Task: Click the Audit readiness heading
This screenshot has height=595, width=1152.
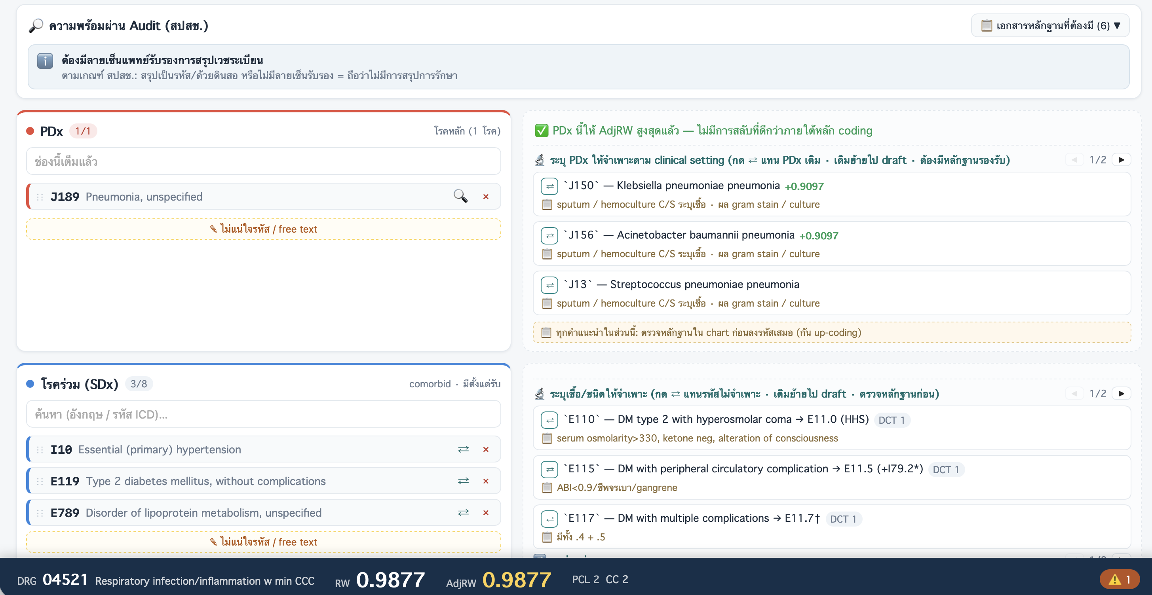Action: pyautogui.click(x=128, y=25)
